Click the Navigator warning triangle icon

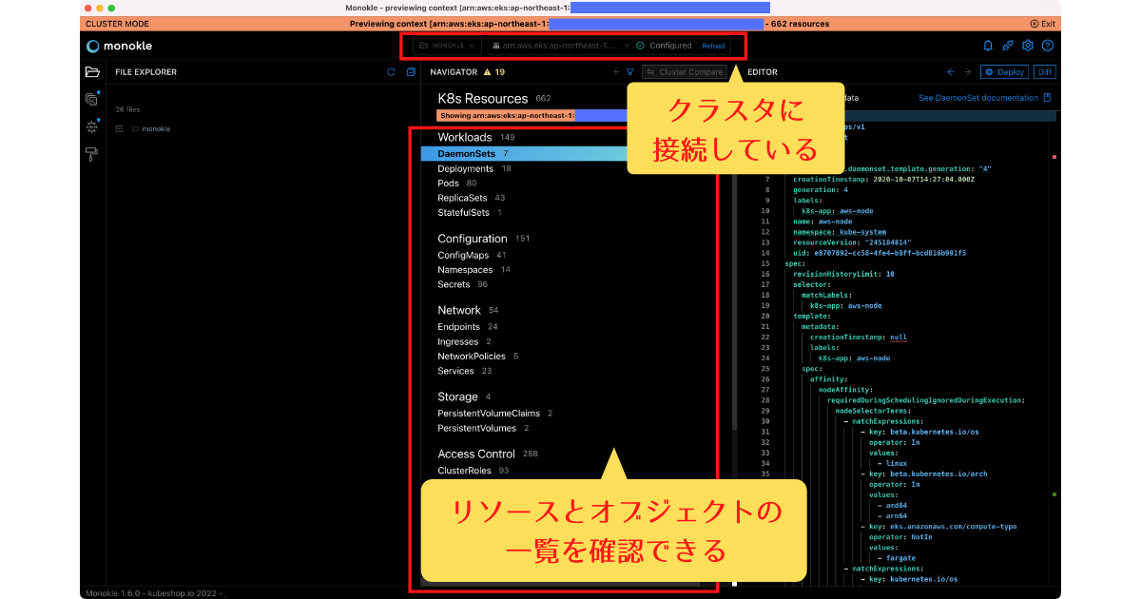pyautogui.click(x=488, y=71)
